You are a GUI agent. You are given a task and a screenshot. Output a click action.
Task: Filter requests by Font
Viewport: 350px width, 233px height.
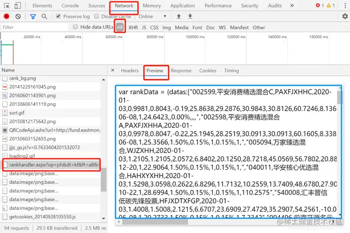(197, 27)
